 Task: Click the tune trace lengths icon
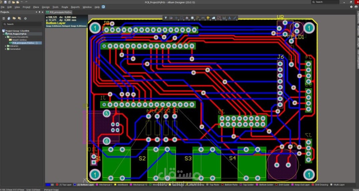(x=203, y=18)
